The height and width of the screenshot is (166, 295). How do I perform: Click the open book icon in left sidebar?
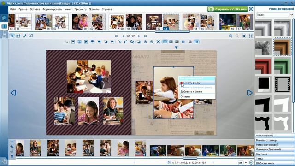(x=4, y=26)
